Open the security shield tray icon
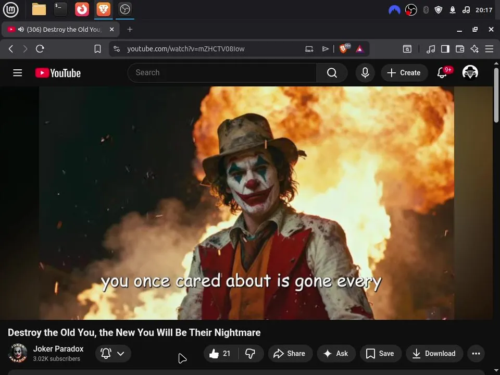Screen dimensions: 500x375 [439, 10]
